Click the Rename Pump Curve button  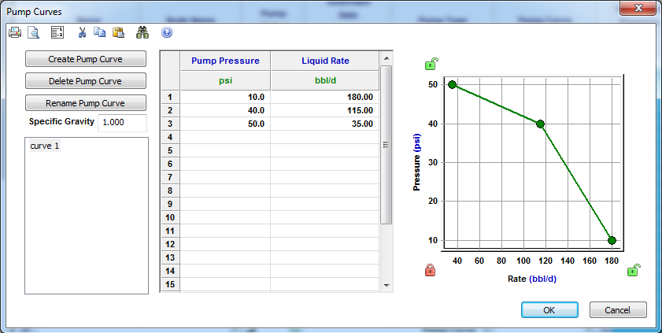(86, 103)
